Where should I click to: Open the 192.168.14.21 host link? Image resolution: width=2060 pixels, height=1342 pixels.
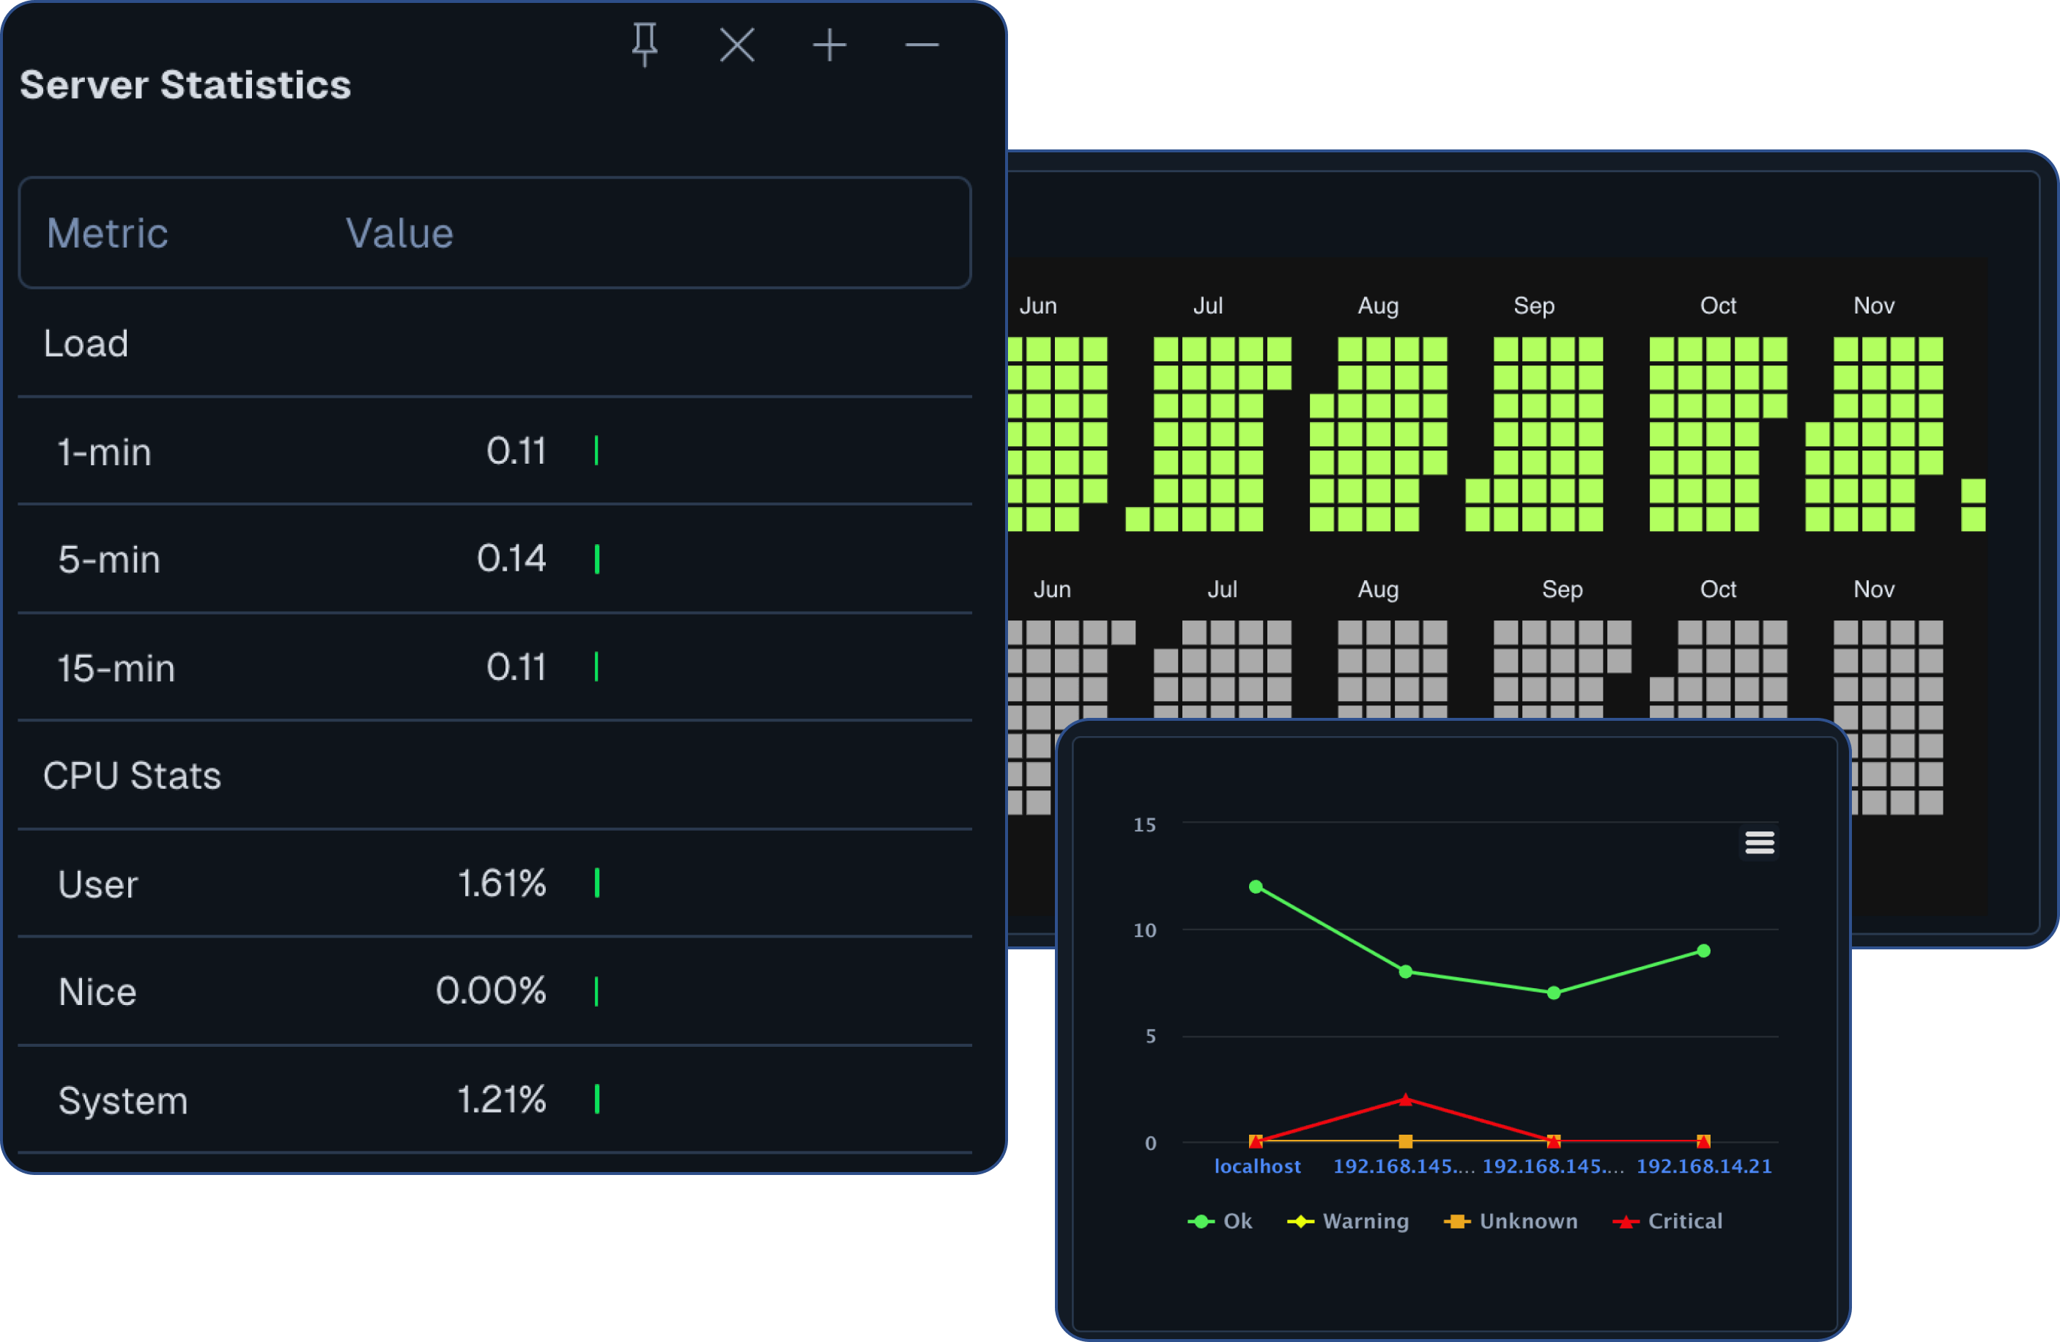pos(1703,1166)
